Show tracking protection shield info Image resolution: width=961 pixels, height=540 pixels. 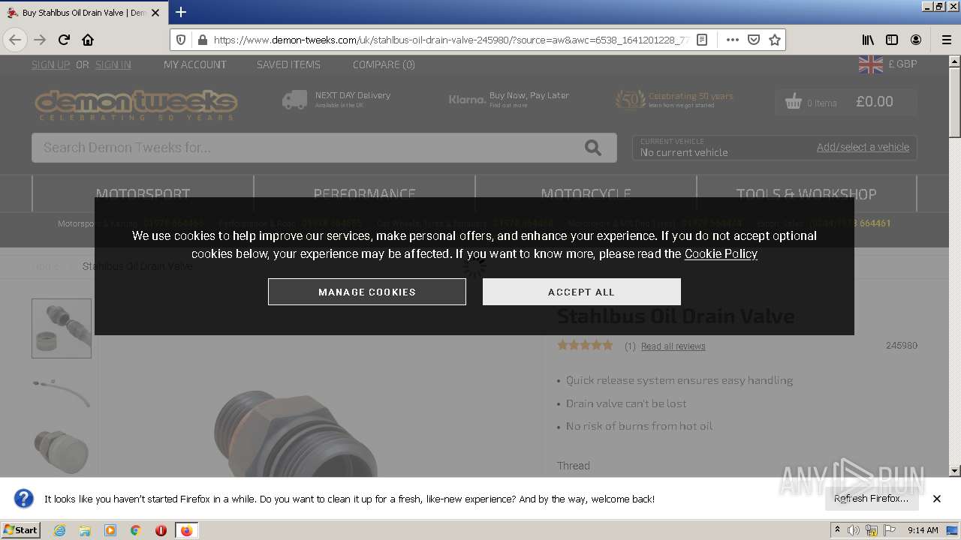click(181, 40)
